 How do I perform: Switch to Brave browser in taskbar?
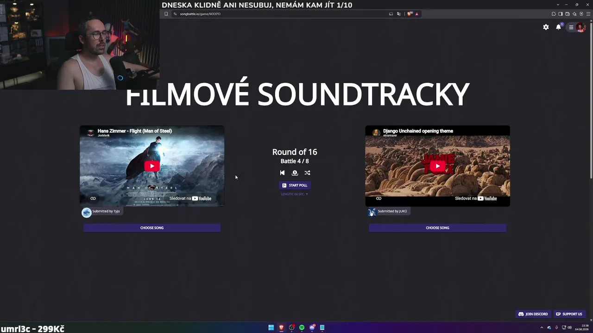click(x=281, y=327)
